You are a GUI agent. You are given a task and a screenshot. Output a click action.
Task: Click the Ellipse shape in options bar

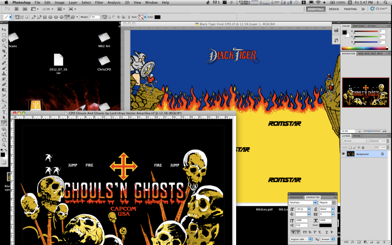[56, 17]
